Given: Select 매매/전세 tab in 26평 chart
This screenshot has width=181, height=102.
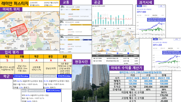Looking at the screenshot, I should 155,15.
